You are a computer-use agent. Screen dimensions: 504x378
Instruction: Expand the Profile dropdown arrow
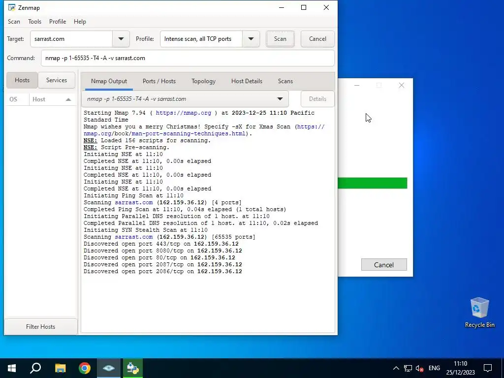click(251, 39)
